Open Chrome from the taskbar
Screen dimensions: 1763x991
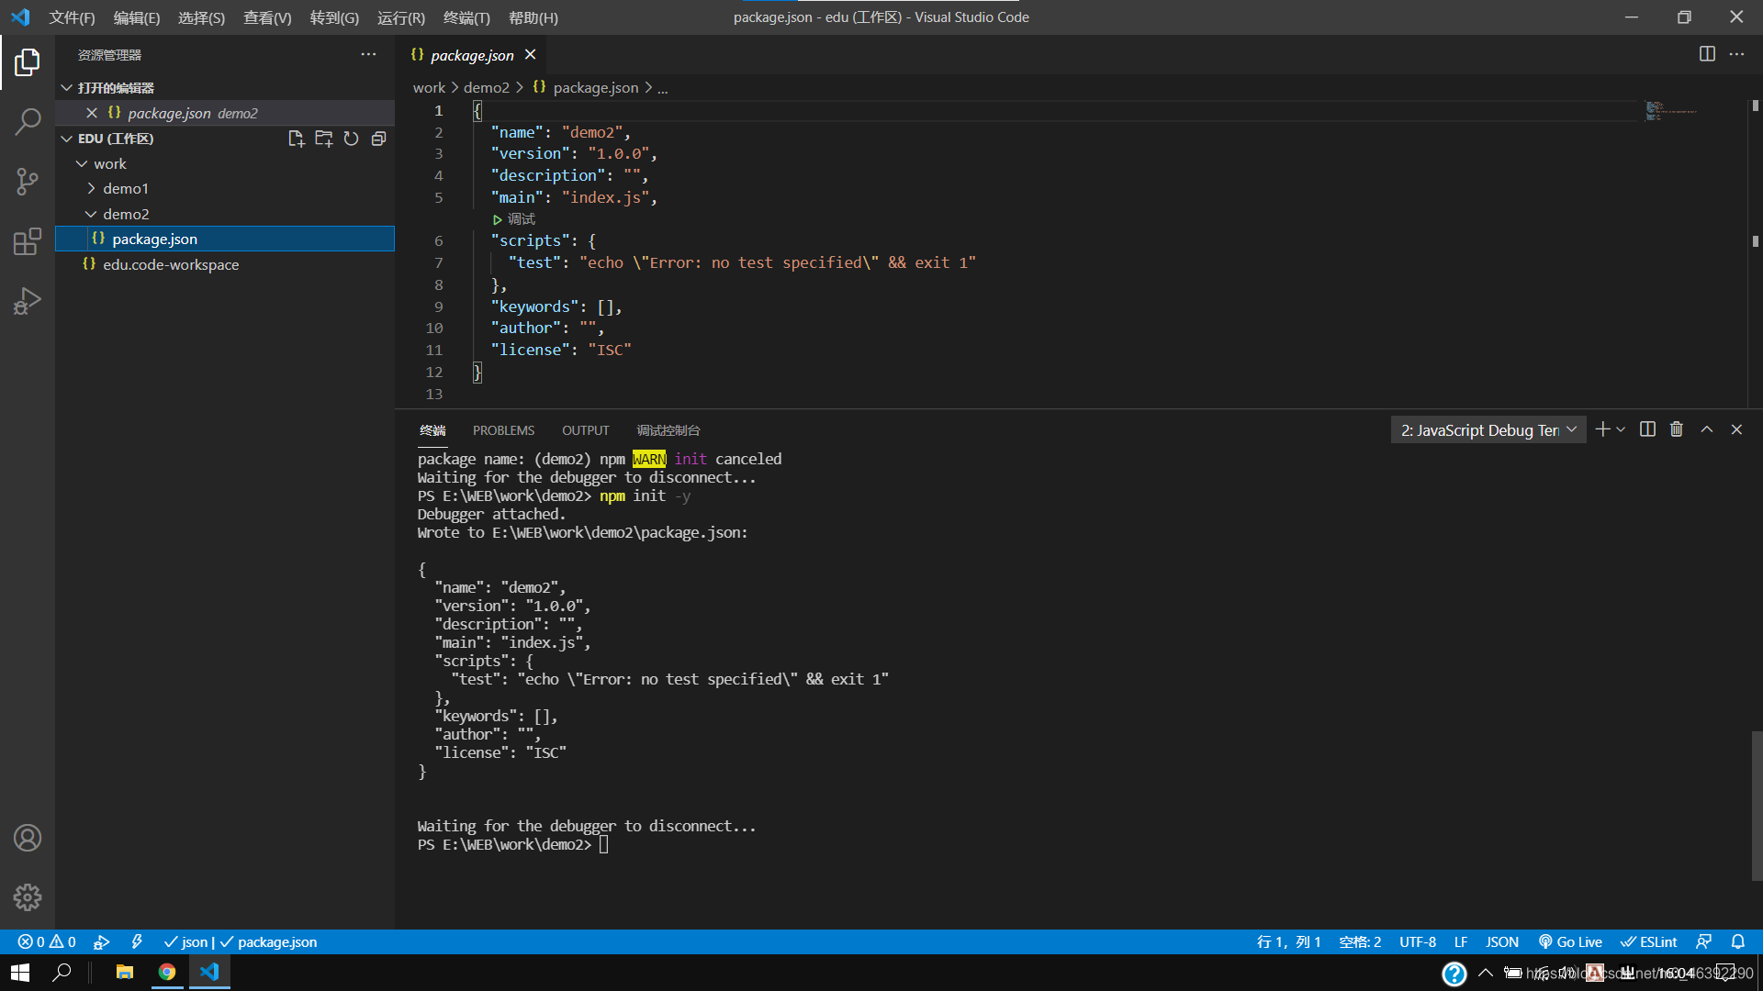(167, 972)
